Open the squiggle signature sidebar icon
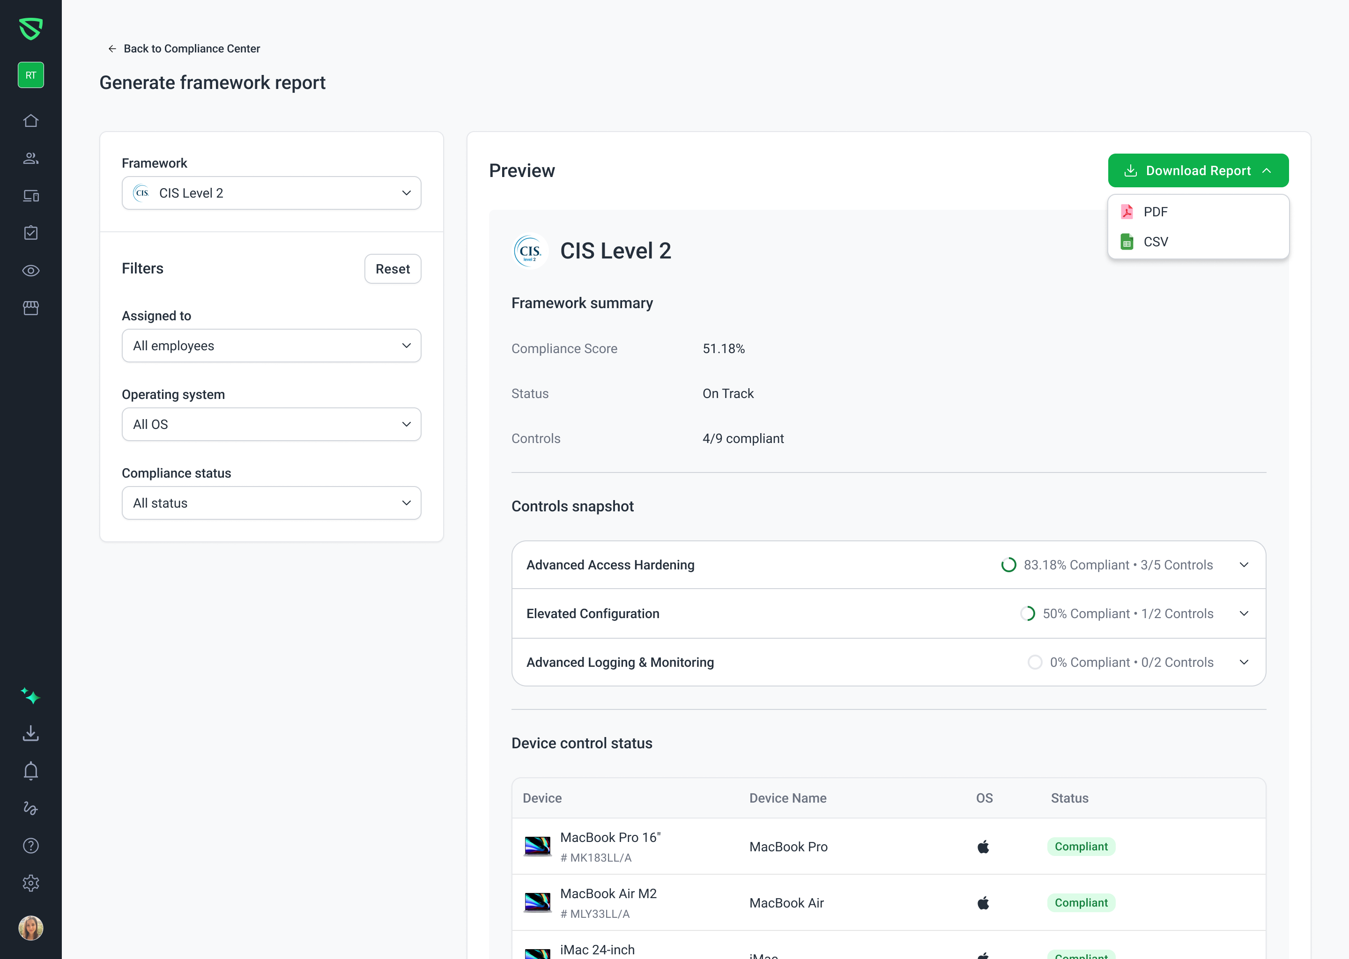Screen dimensions: 1349x959 coord(31,808)
